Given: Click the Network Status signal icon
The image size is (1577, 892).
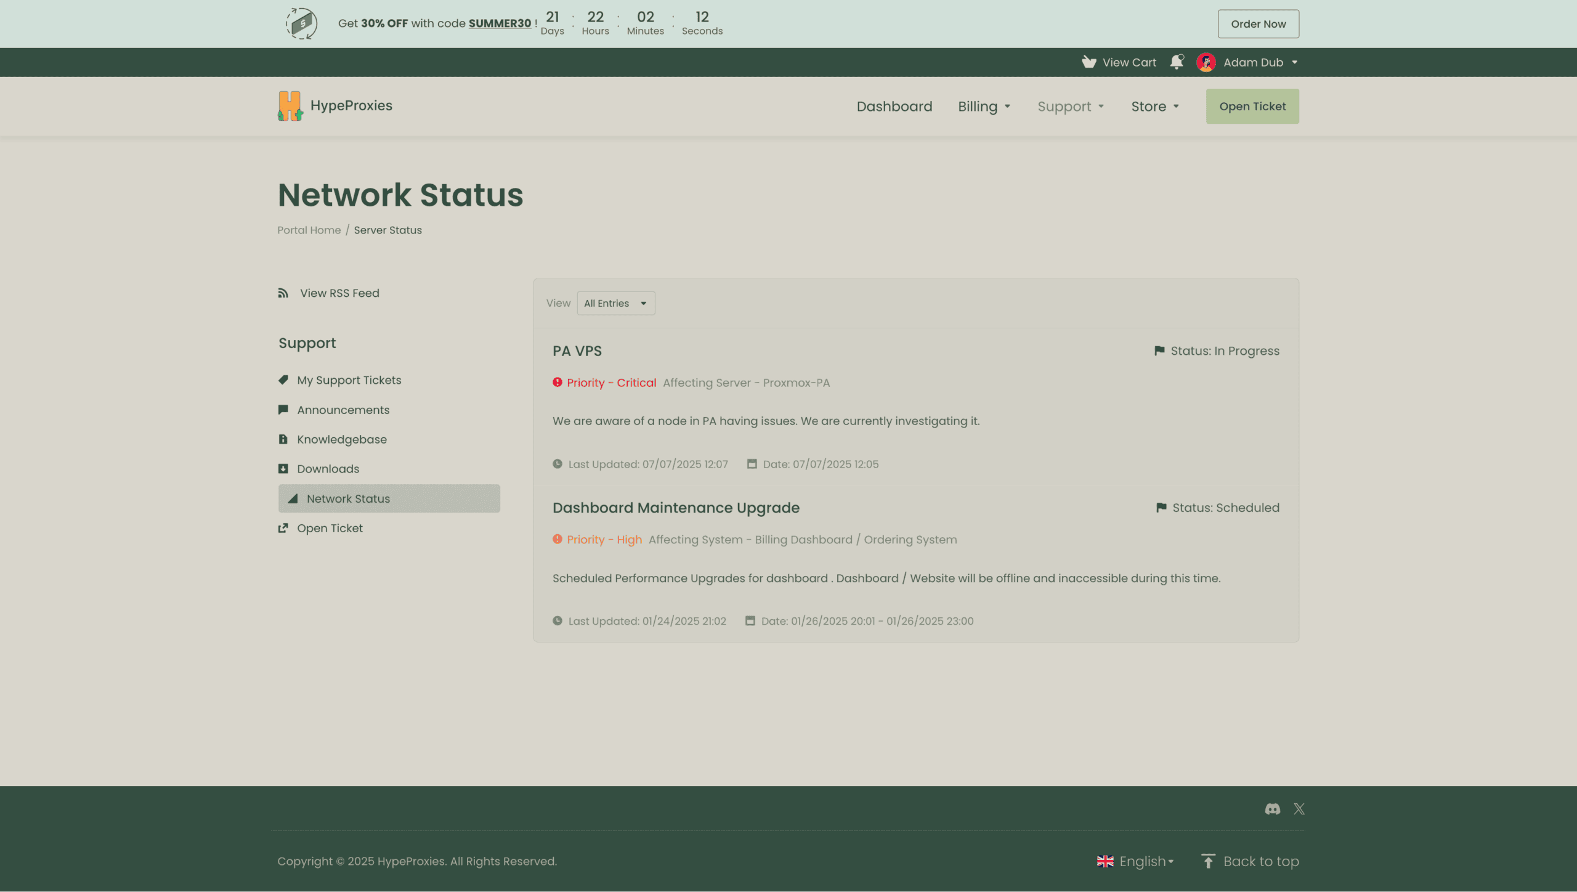Looking at the screenshot, I should (x=293, y=498).
